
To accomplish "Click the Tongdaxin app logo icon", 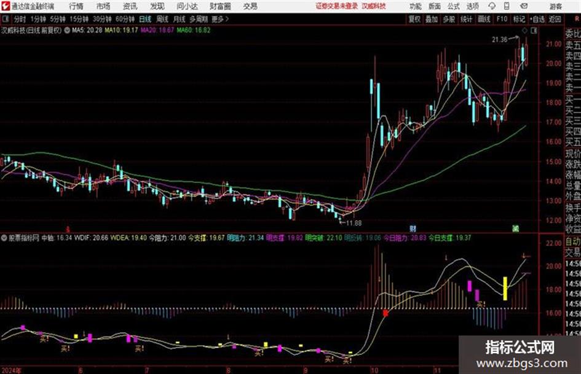I will pyautogui.click(x=5, y=6).
